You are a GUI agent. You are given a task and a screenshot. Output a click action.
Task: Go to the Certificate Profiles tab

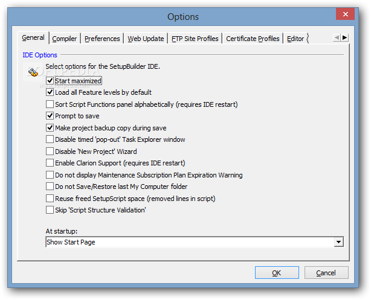coord(253,39)
